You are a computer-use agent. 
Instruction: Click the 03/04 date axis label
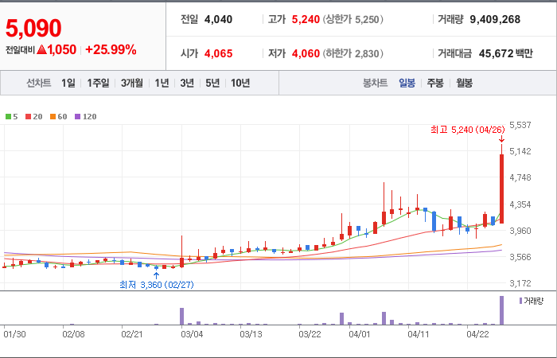pyautogui.click(x=193, y=334)
